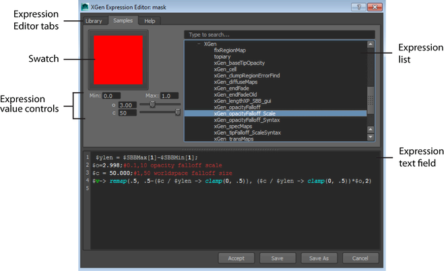Select the Samples tab
The height and width of the screenshot is (271, 444).
tap(123, 20)
